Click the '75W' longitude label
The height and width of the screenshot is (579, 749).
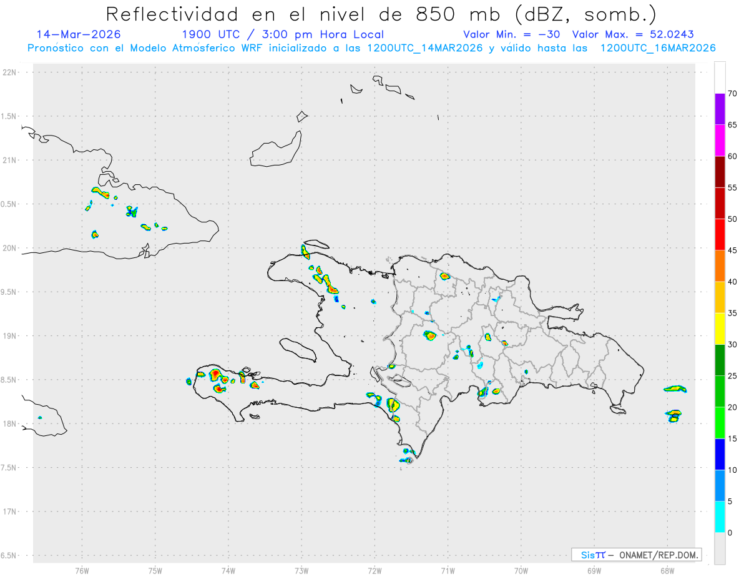click(x=155, y=571)
